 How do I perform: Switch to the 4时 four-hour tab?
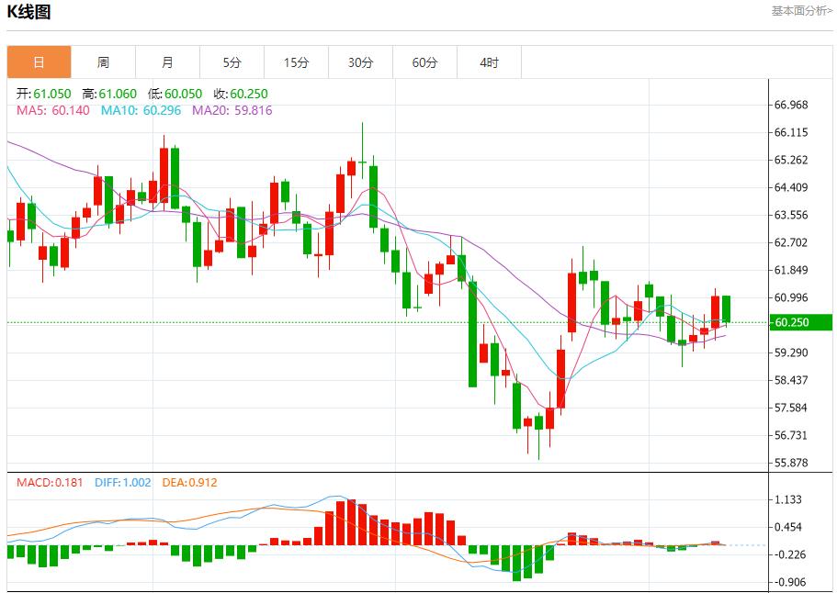[x=490, y=62]
